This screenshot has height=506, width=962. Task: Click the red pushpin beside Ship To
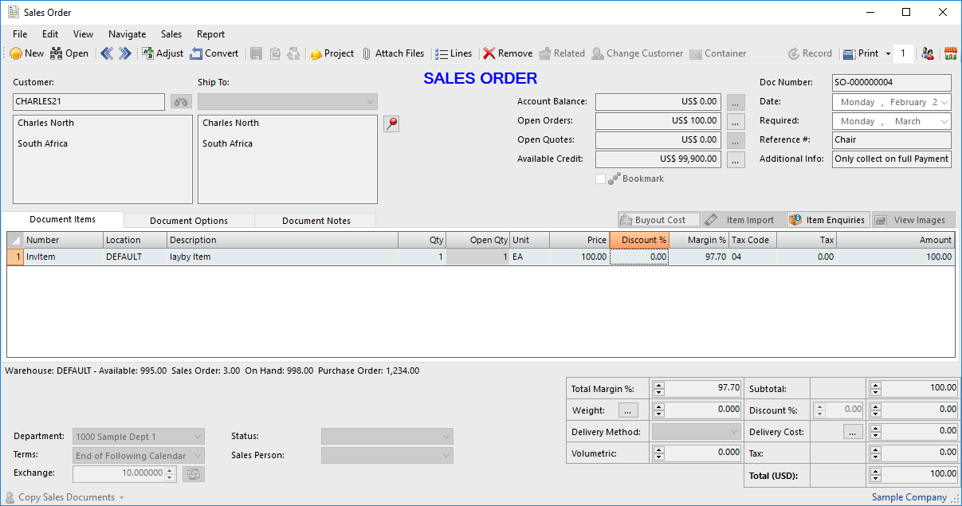[391, 124]
